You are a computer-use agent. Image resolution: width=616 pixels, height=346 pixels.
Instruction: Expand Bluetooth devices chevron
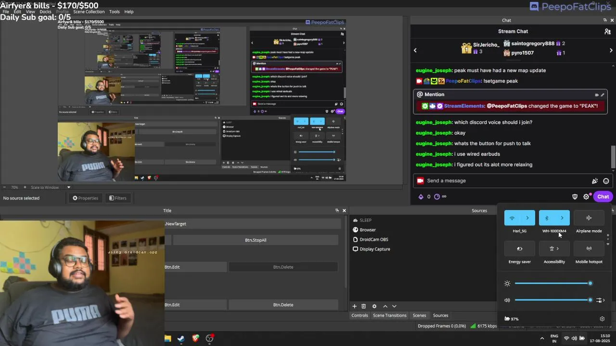pos(562,218)
